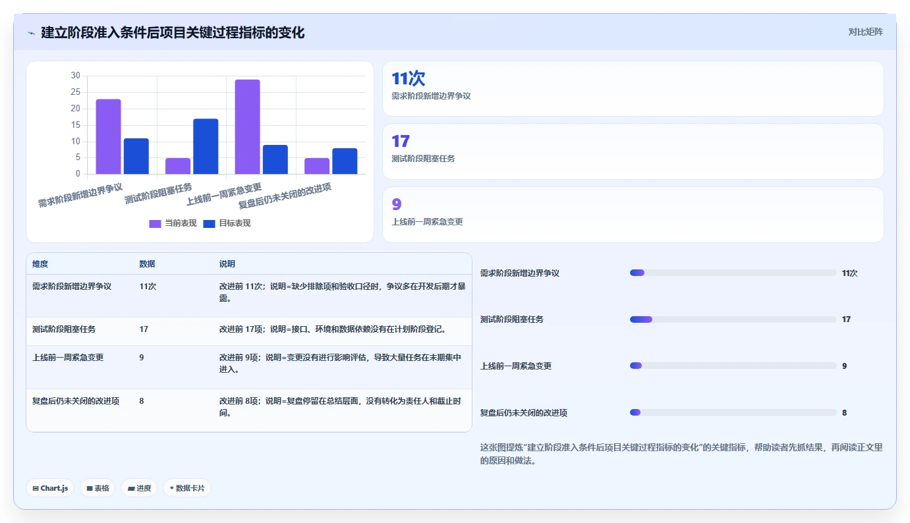The image size is (910, 523).
Task: Toggle the 目标表现 legend entry
Action: 227,223
